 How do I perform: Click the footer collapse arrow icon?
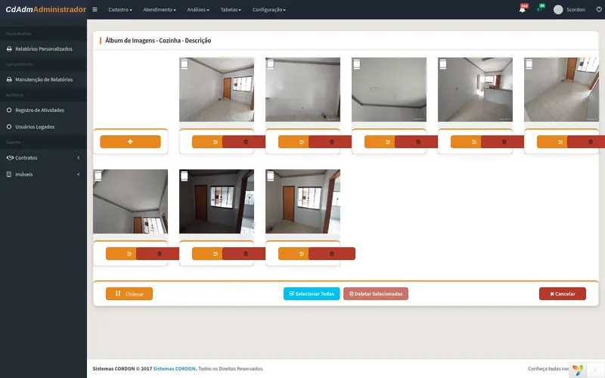pos(595,370)
